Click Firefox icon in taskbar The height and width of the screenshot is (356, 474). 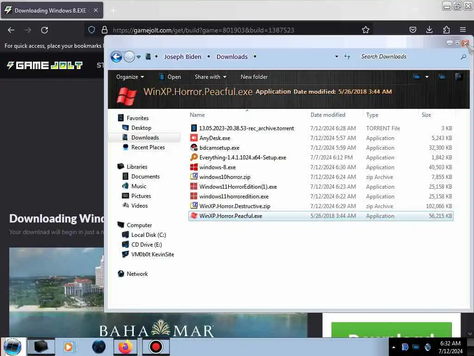125,347
